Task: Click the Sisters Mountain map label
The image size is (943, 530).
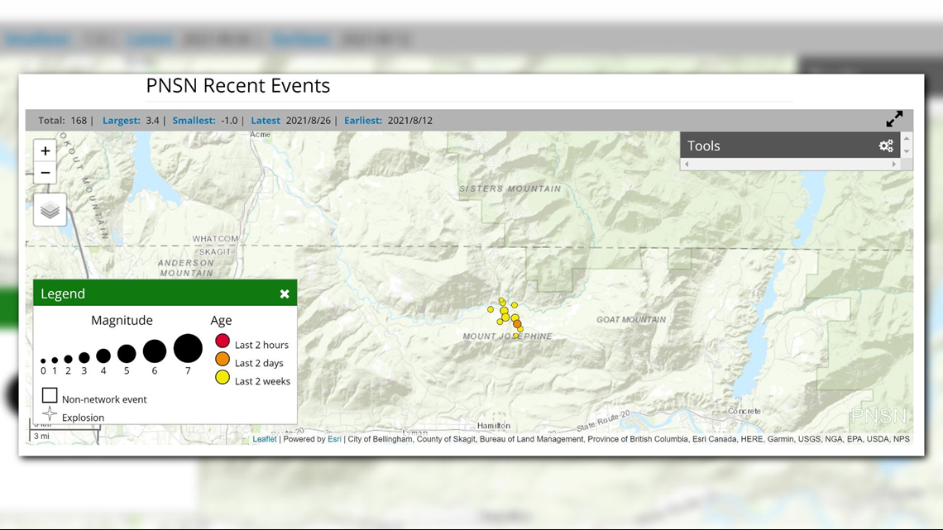Action: [x=510, y=189]
